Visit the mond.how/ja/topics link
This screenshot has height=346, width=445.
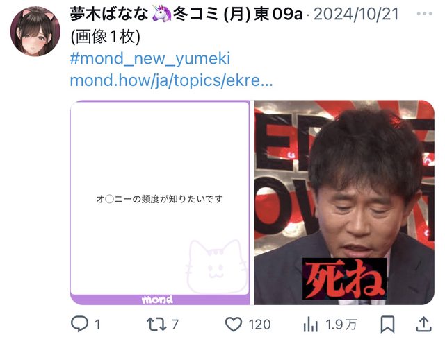tap(171, 80)
